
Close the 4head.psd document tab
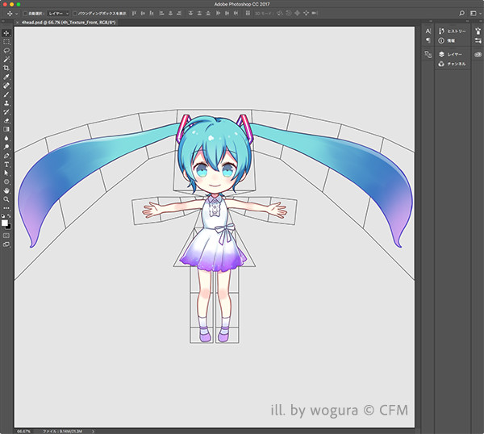[x=17, y=23]
